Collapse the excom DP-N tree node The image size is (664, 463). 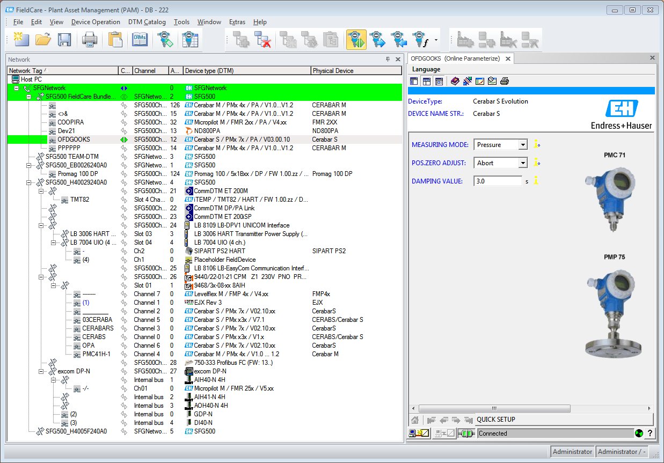(41, 371)
